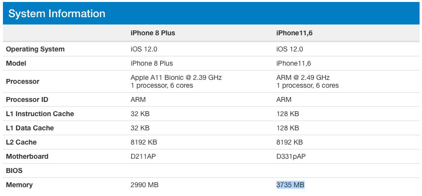Click the L1 Instruction Cache label

click(x=40, y=114)
